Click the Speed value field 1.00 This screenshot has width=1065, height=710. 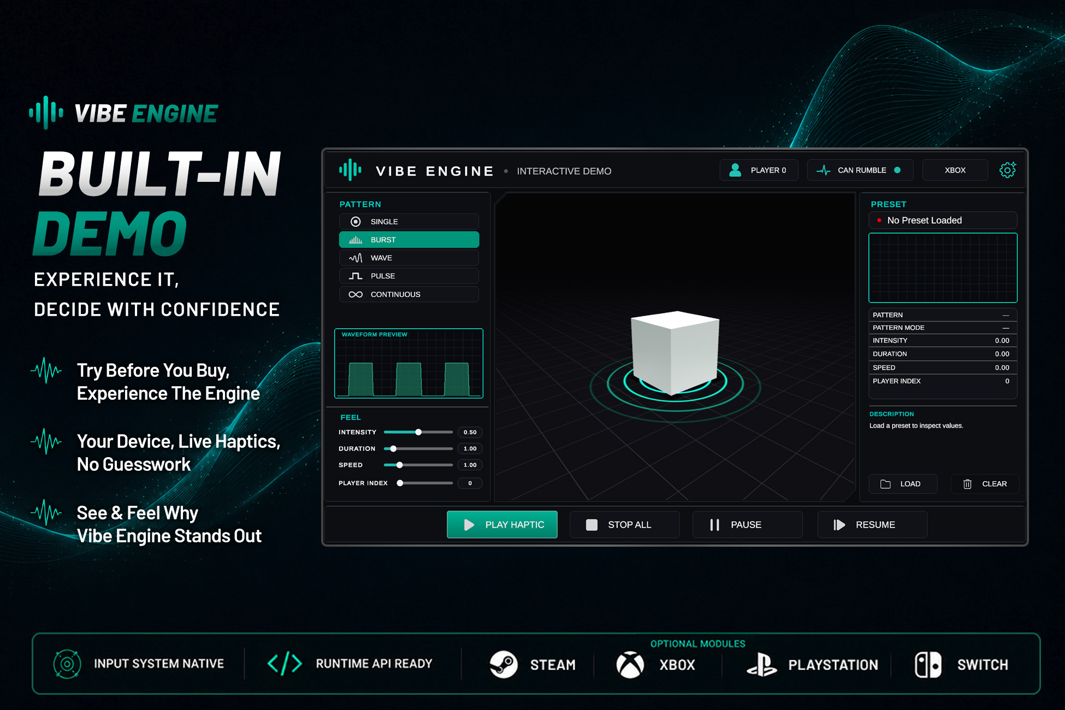coord(470,465)
